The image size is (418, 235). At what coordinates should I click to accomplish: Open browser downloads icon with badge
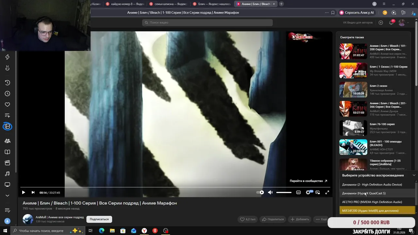pos(413,13)
